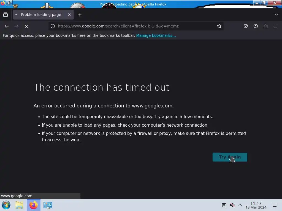
Task: Open the clipboard tray icon
Action: (224, 205)
